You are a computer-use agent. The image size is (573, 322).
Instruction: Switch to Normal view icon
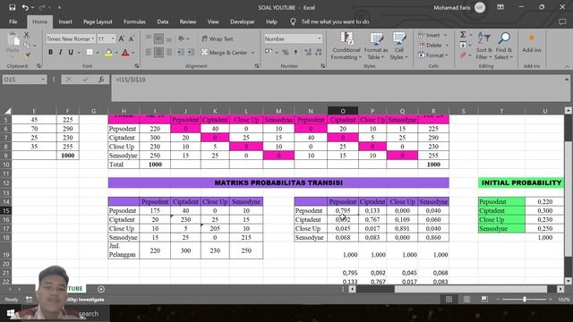[449, 300]
